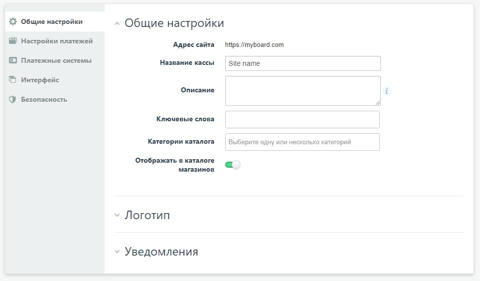This screenshot has width=480, height=281.
Task: Toggle Отображать в каталоге магазинов switch
Action: tap(233, 165)
